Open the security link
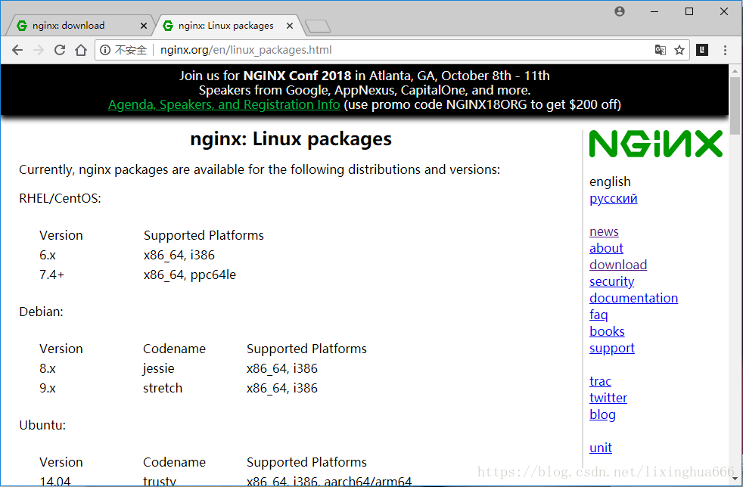Screen dimensions: 743x487 612,281
